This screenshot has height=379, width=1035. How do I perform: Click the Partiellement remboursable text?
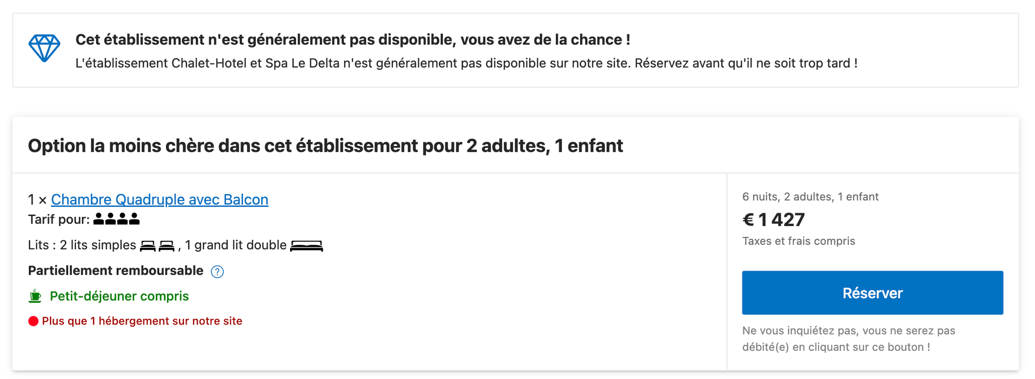point(116,270)
